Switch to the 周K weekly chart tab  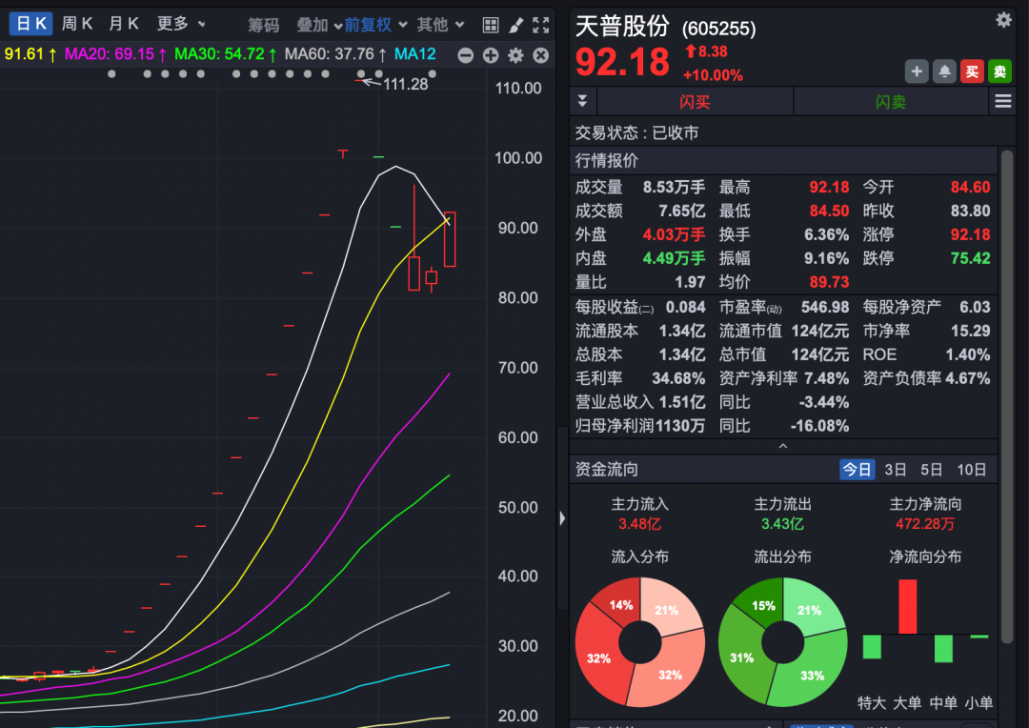(x=77, y=24)
